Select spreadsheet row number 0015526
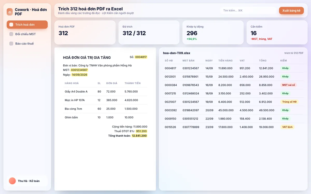 pos(171,127)
